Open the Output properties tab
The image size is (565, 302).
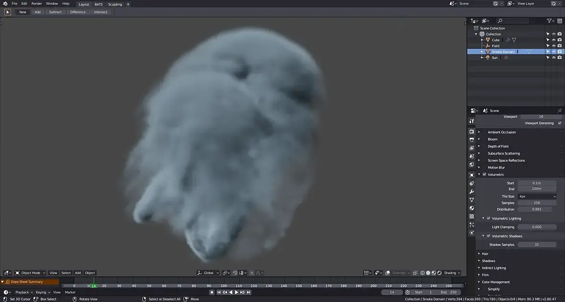[472, 140]
